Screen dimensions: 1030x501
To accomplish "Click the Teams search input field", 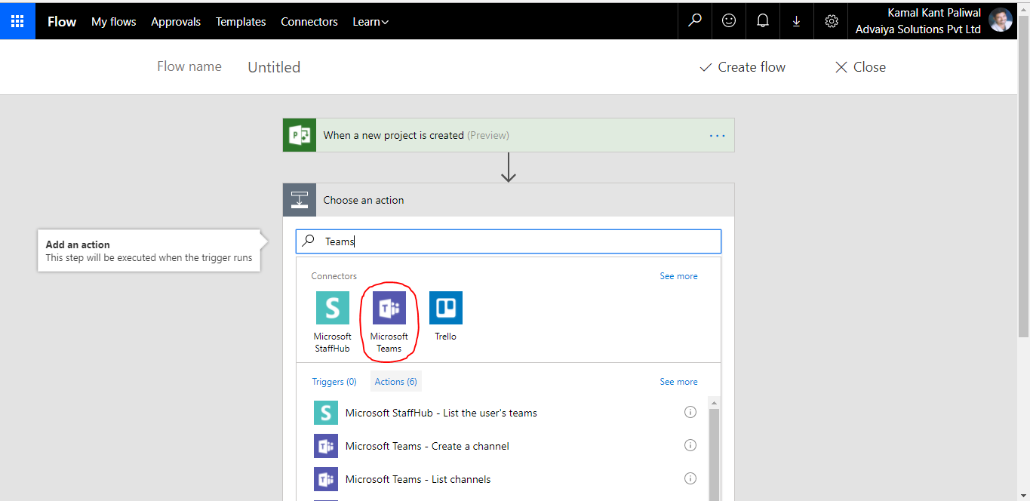I will click(x=509, y=241).
